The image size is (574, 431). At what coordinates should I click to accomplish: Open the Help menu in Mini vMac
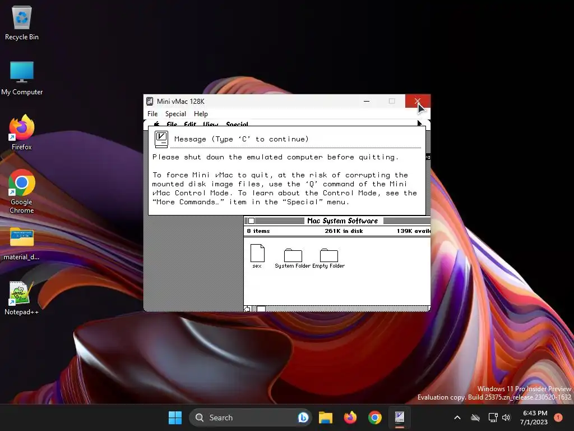click(201, 114)
